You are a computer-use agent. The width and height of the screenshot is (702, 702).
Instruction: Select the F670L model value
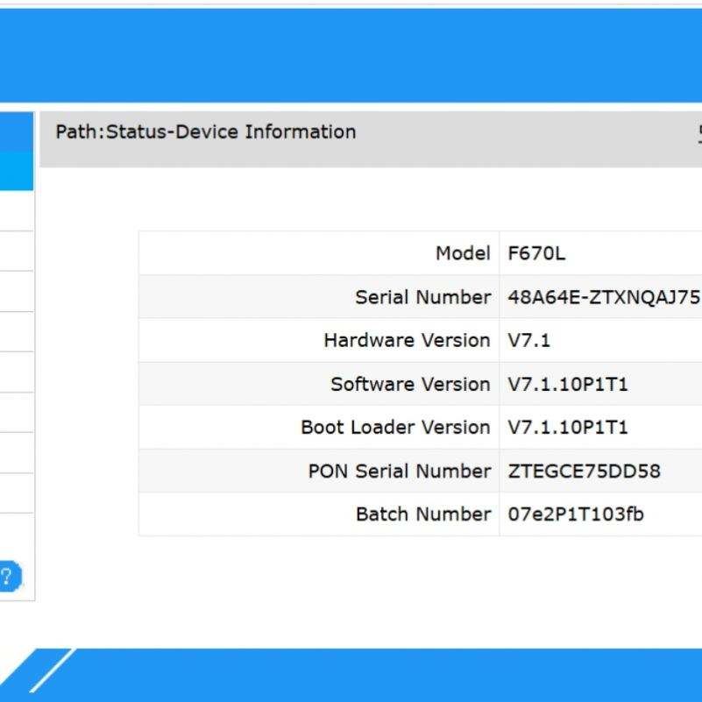coord(536,254)
